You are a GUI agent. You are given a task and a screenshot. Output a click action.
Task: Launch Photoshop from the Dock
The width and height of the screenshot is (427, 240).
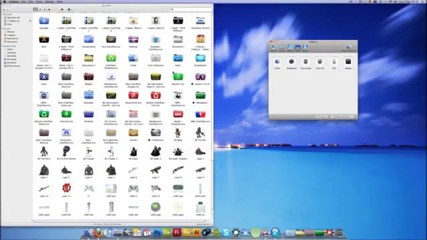pos(157,233)
